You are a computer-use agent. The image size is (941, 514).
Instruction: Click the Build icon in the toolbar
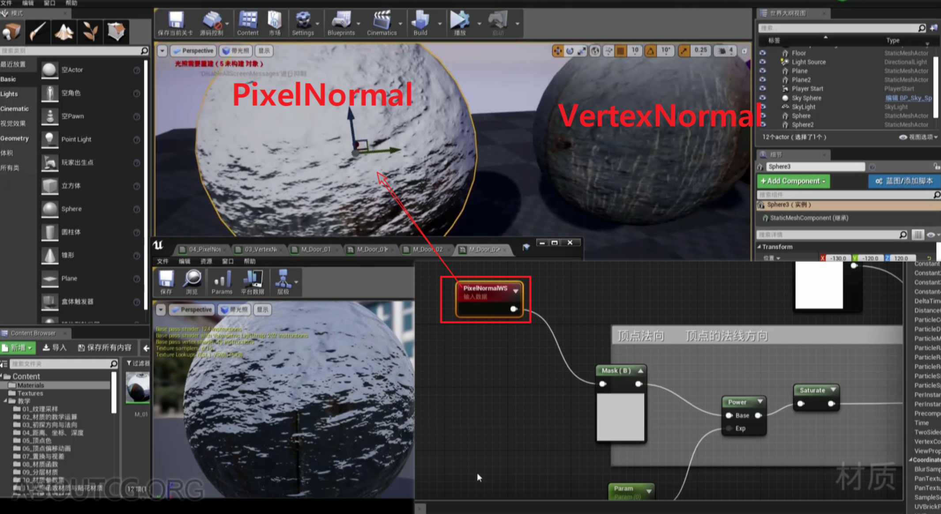pos(420,21)
